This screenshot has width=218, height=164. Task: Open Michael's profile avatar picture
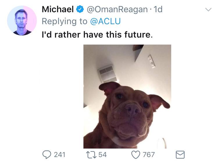coord(22,21)
